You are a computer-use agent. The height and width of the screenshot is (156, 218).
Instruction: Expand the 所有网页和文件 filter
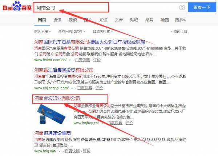click(x=72, y=31)
